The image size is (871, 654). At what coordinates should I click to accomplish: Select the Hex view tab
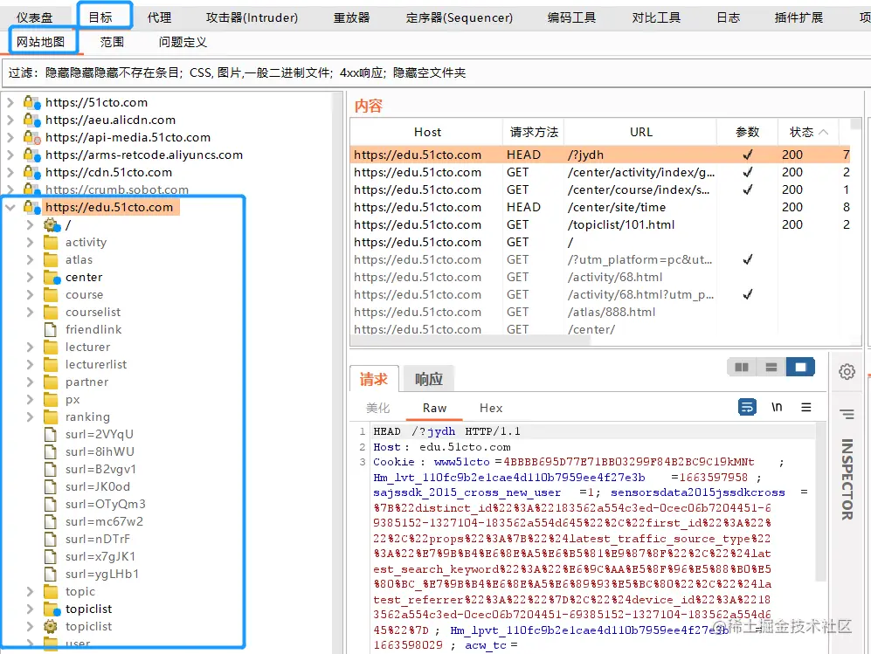[491, 408]
